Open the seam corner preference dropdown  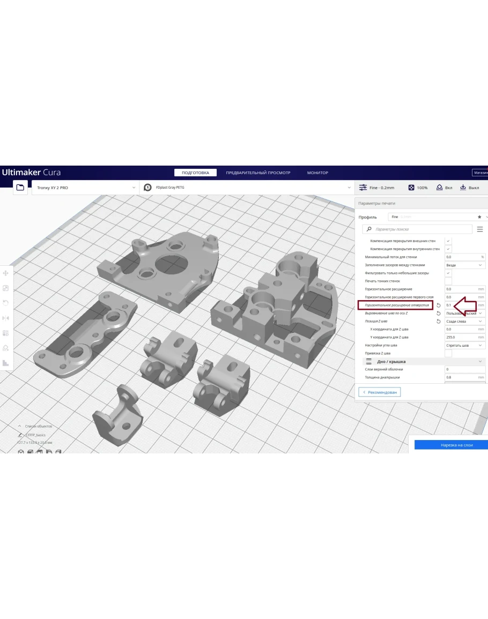point(465,346)
